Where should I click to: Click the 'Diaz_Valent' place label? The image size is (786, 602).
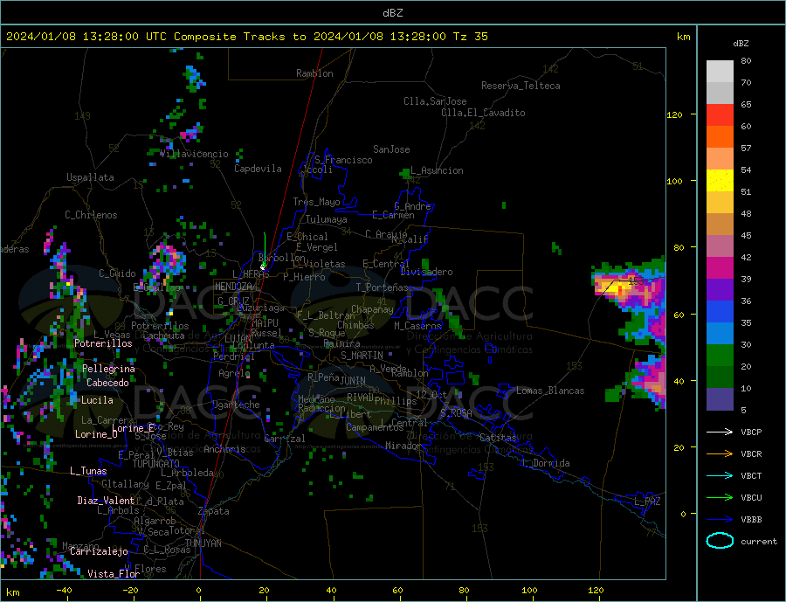coord(106,501)
